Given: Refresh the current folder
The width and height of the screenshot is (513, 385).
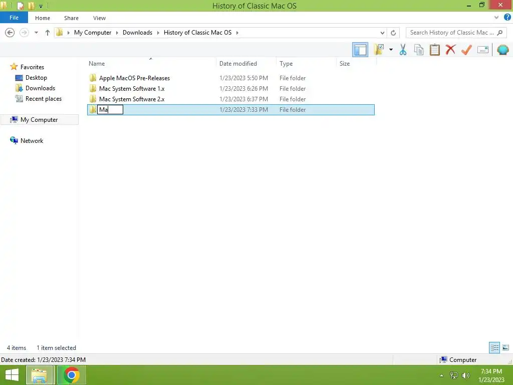Looking at the screenshot, I should click(393, 33).
